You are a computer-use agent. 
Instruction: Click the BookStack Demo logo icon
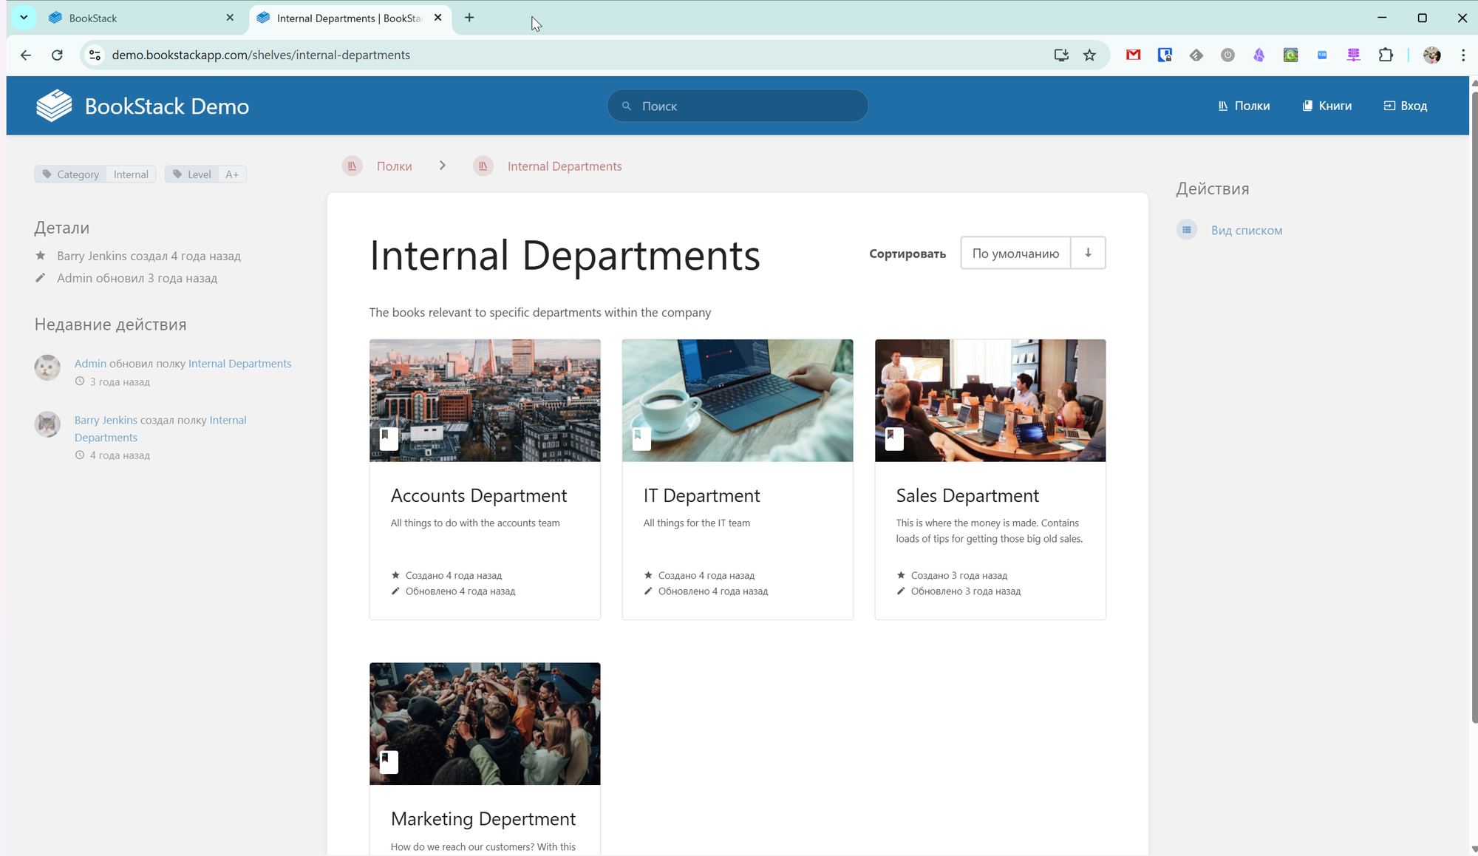[x=54, y=106]
